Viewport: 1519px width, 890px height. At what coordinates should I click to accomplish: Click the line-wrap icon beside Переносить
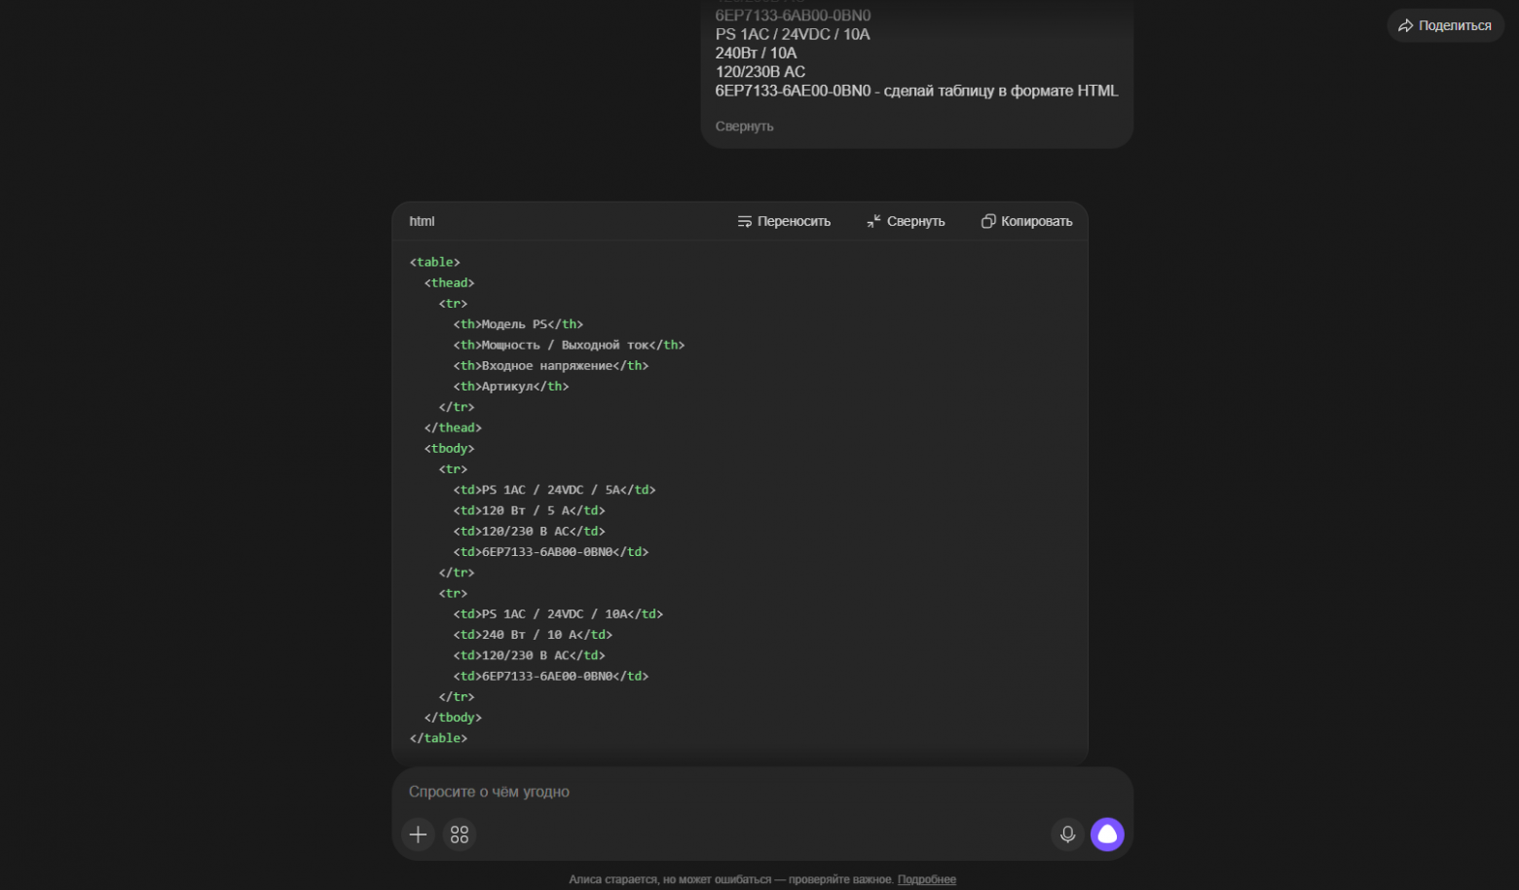pos(745,222)
